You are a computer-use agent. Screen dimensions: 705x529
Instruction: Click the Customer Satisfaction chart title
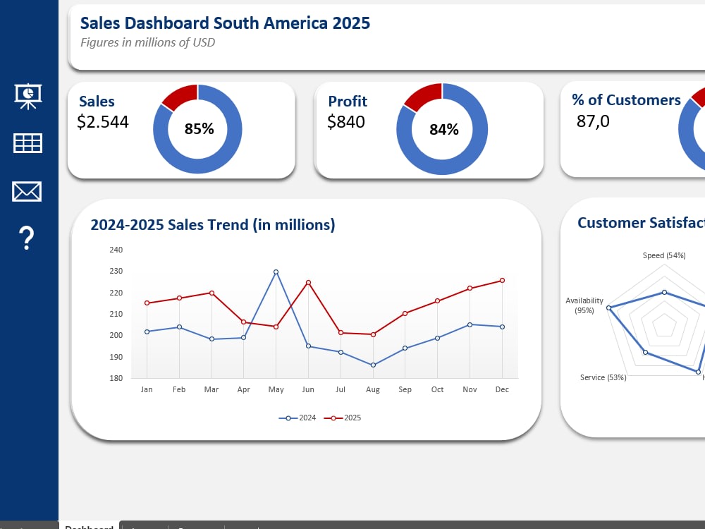click(x=641, y=223)
